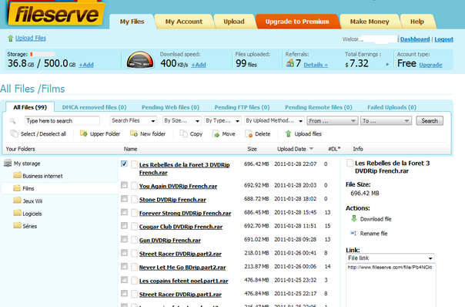Click the Type here to search field
The width and height of the screenshot is (465, 307).
62,120
